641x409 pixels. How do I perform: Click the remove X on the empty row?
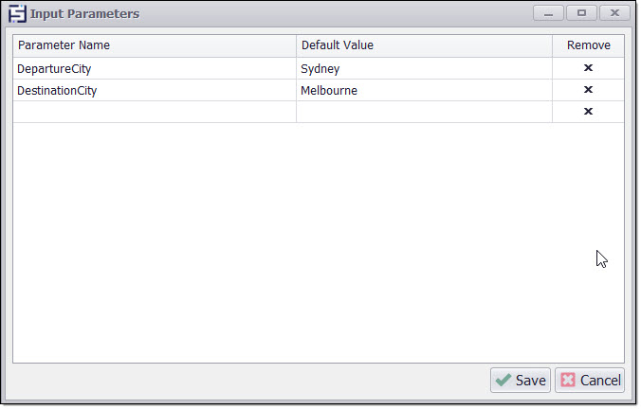tap(588, 112)
